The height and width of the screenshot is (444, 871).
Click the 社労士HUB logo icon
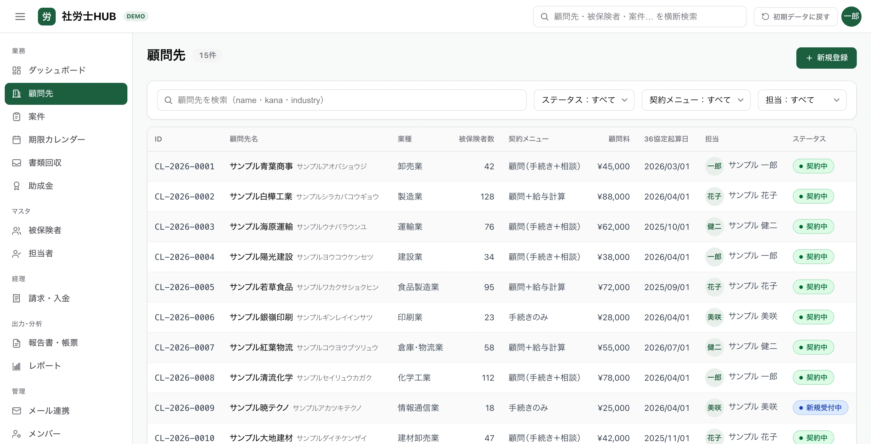coord(47,16)
